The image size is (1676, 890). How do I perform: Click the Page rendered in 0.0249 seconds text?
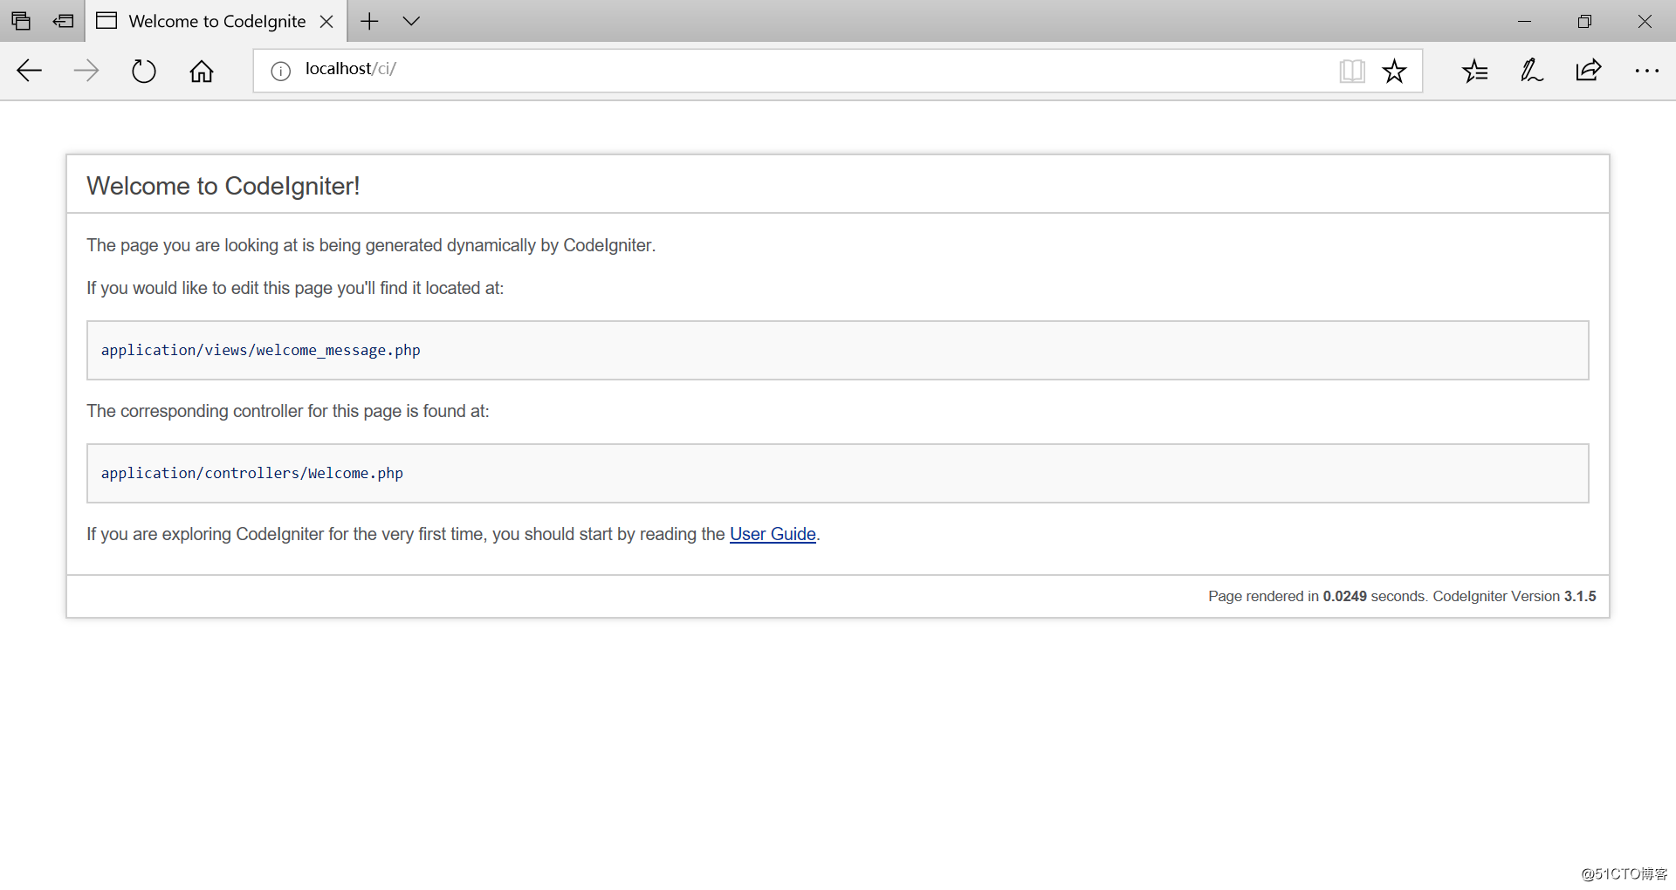(1316, 596)
